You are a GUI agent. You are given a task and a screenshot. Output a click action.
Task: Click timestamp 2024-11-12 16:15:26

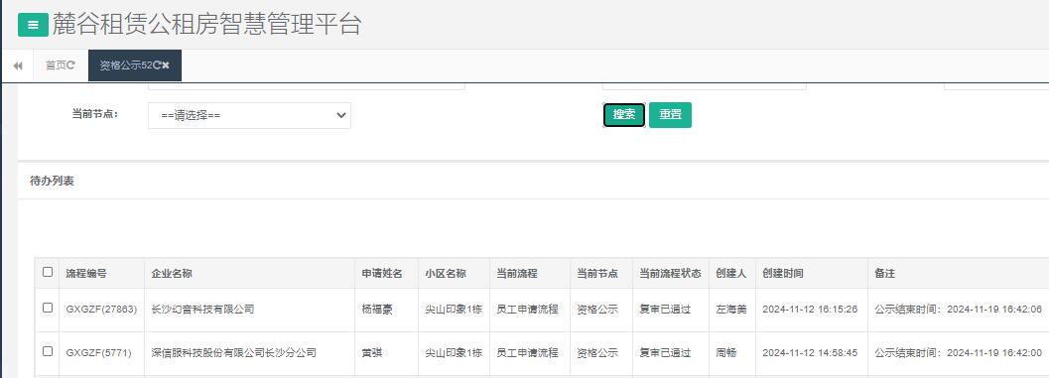click(810, 310)
